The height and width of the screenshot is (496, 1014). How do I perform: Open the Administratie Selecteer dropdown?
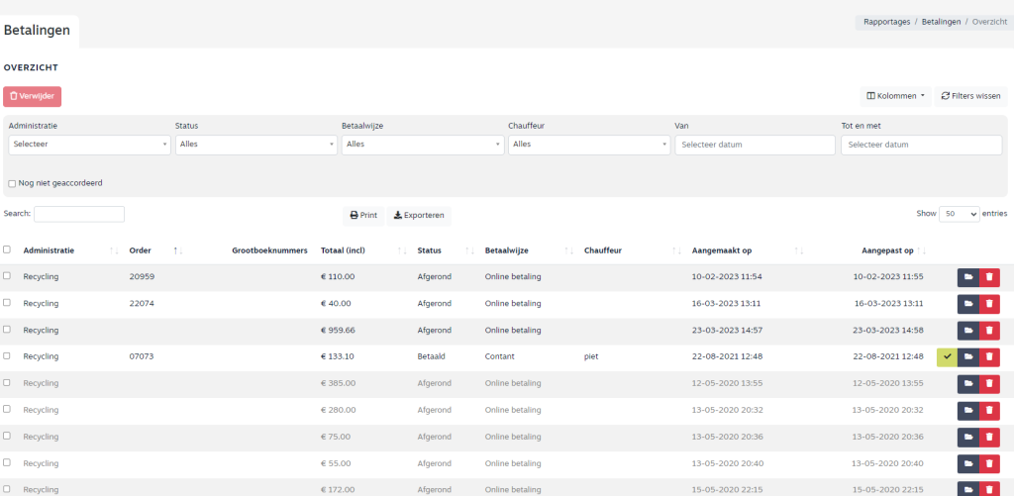click(89, 145)
